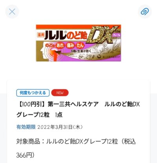The width and height of the screenshot is (157, 163).
Task: Click the red のど飴 text on package
Action: pos(76,35)
